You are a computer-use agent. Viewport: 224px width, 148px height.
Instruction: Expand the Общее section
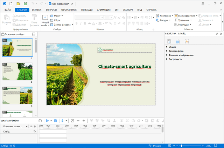(172, 47)
